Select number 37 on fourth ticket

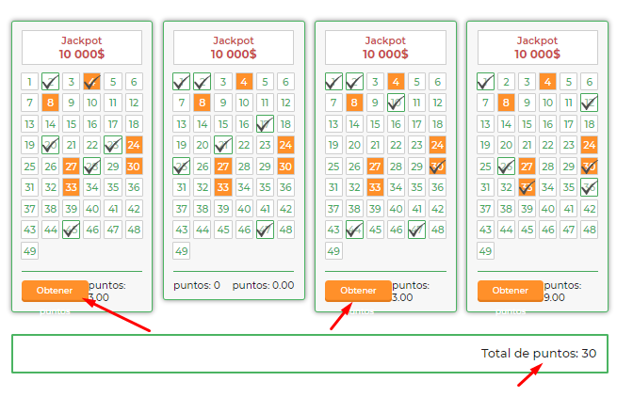[485, 209]
